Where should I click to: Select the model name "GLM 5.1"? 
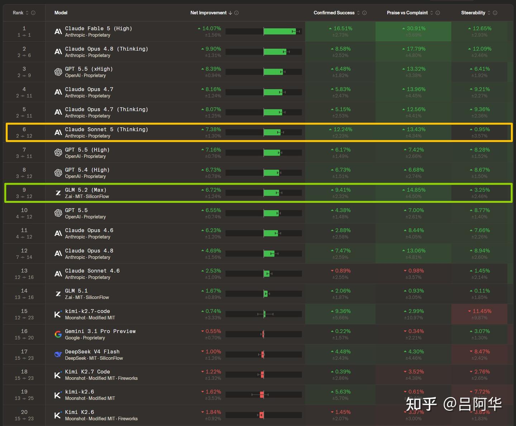point(76,291)
